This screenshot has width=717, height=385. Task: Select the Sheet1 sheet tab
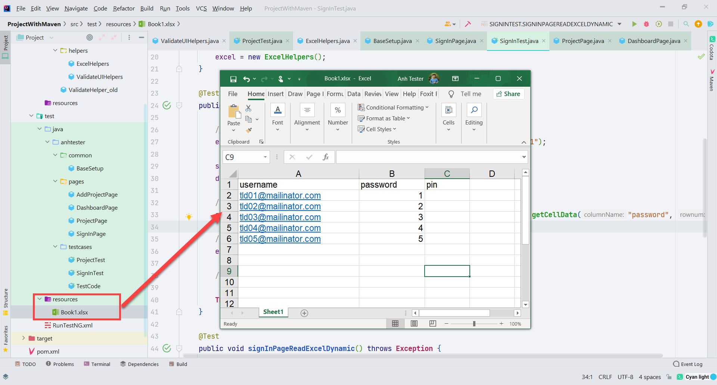coord(273,312)
